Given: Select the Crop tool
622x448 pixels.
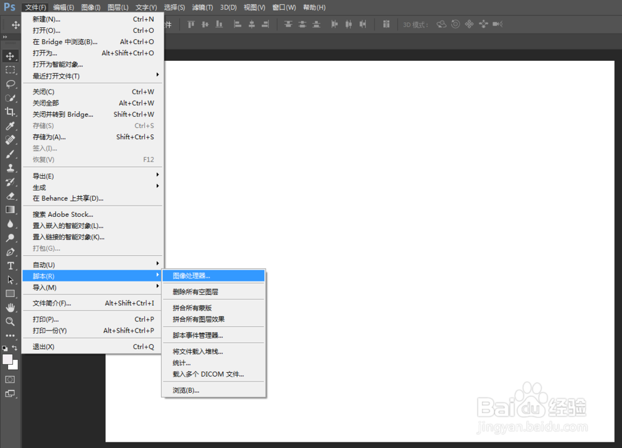Looking at the screenshot, I should point(11,112).
